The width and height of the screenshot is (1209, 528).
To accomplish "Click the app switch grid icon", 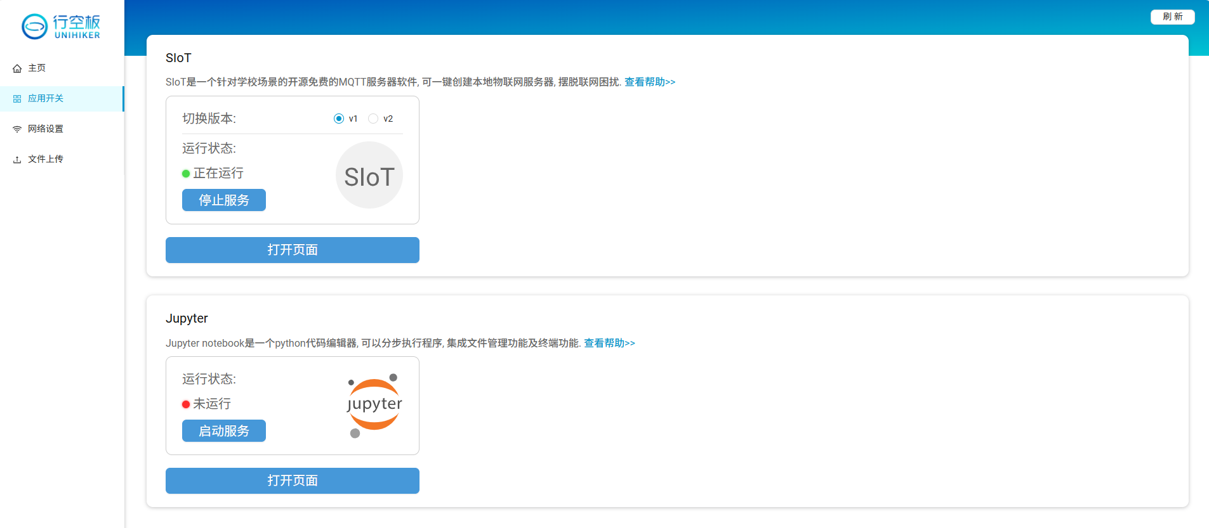I will pos(17,99).
